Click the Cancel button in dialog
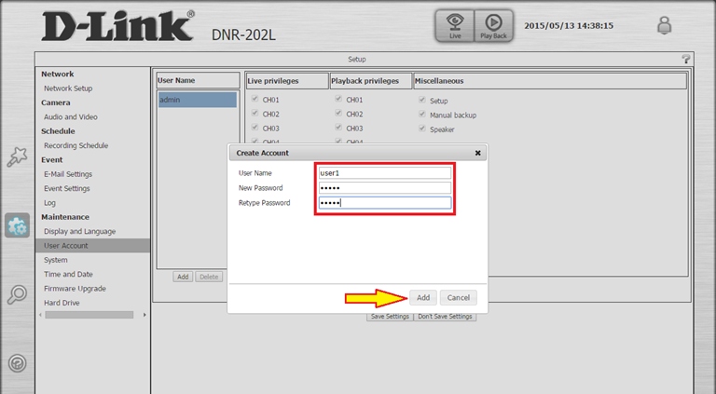Screen dimensions: 716x394 (458, 297)
